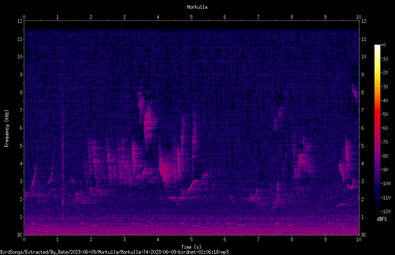This screenshot has width=395, height=255.
Task: Click the left 12 kHz frequency tick label
Action: click(x=20, y=21)
